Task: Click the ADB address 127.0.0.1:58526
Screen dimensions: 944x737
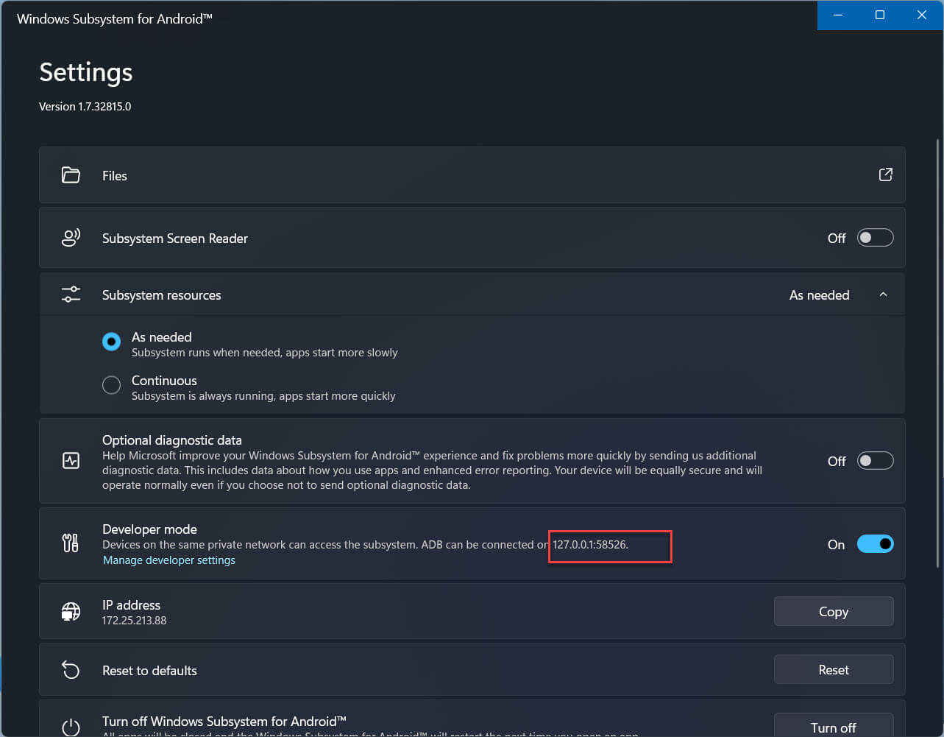Action: pyautogui.click(x=590, y=545)
